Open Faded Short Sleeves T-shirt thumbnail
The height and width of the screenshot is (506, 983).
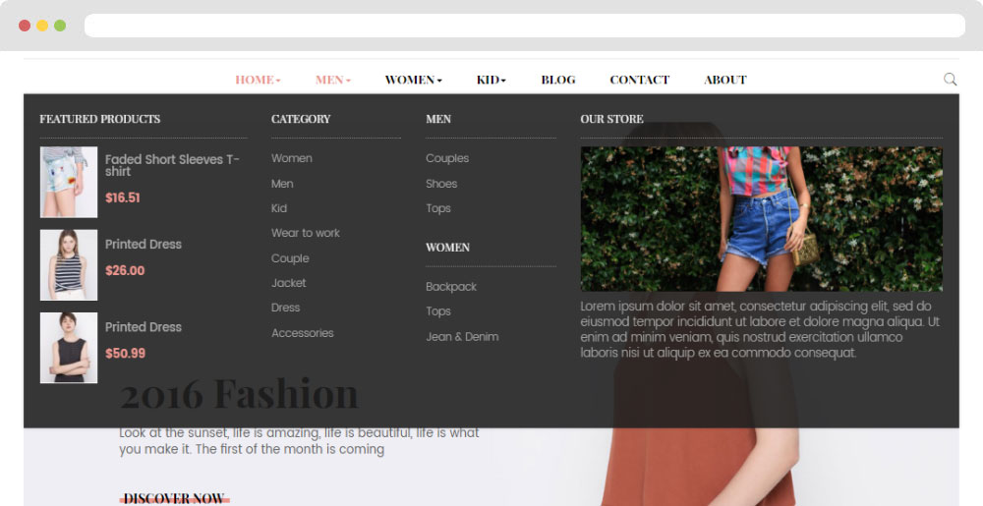(69, 182)
